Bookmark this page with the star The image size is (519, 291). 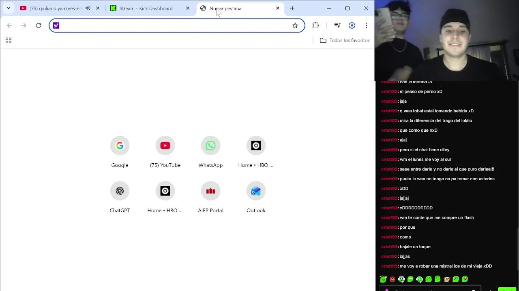click(x=295, y=25)
